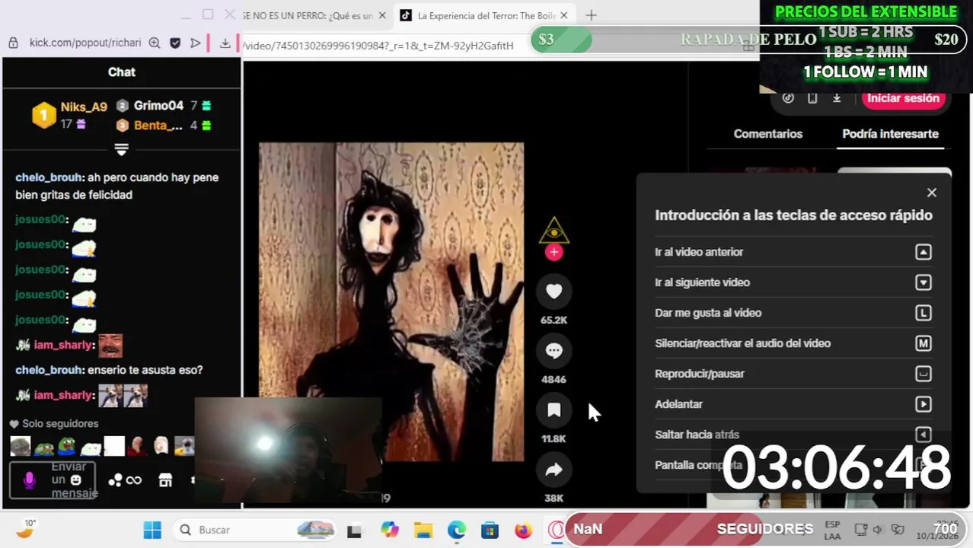Switch to the Podría interesarte tab
The height and width of the screenshot is (548, 973).
(890, 134)
